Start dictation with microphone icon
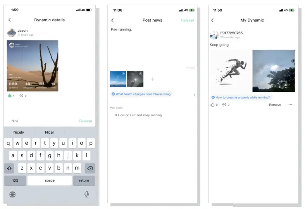 (87, 194)
